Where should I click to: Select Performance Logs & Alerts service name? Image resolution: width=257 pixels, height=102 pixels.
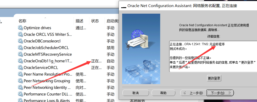click(47, 100)
